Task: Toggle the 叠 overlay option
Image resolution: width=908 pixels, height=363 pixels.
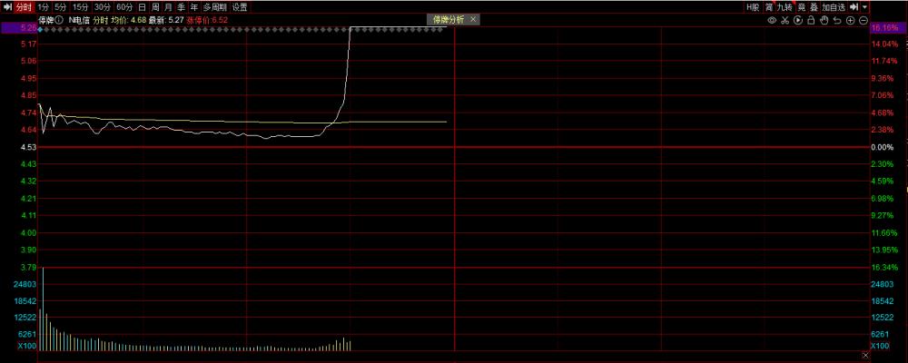Action: point(814,7)
